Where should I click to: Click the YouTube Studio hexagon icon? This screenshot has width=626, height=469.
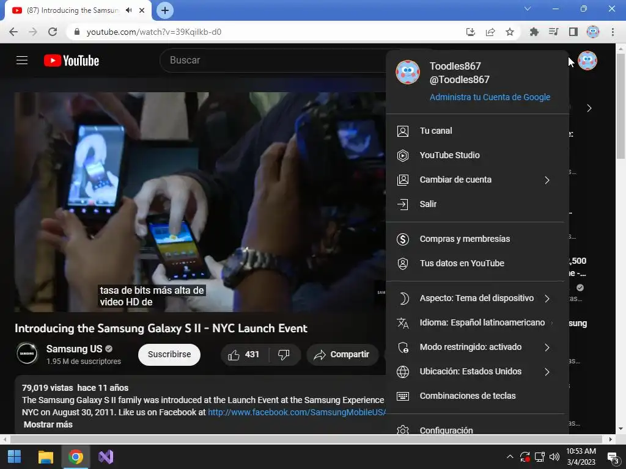pos(403,155)
